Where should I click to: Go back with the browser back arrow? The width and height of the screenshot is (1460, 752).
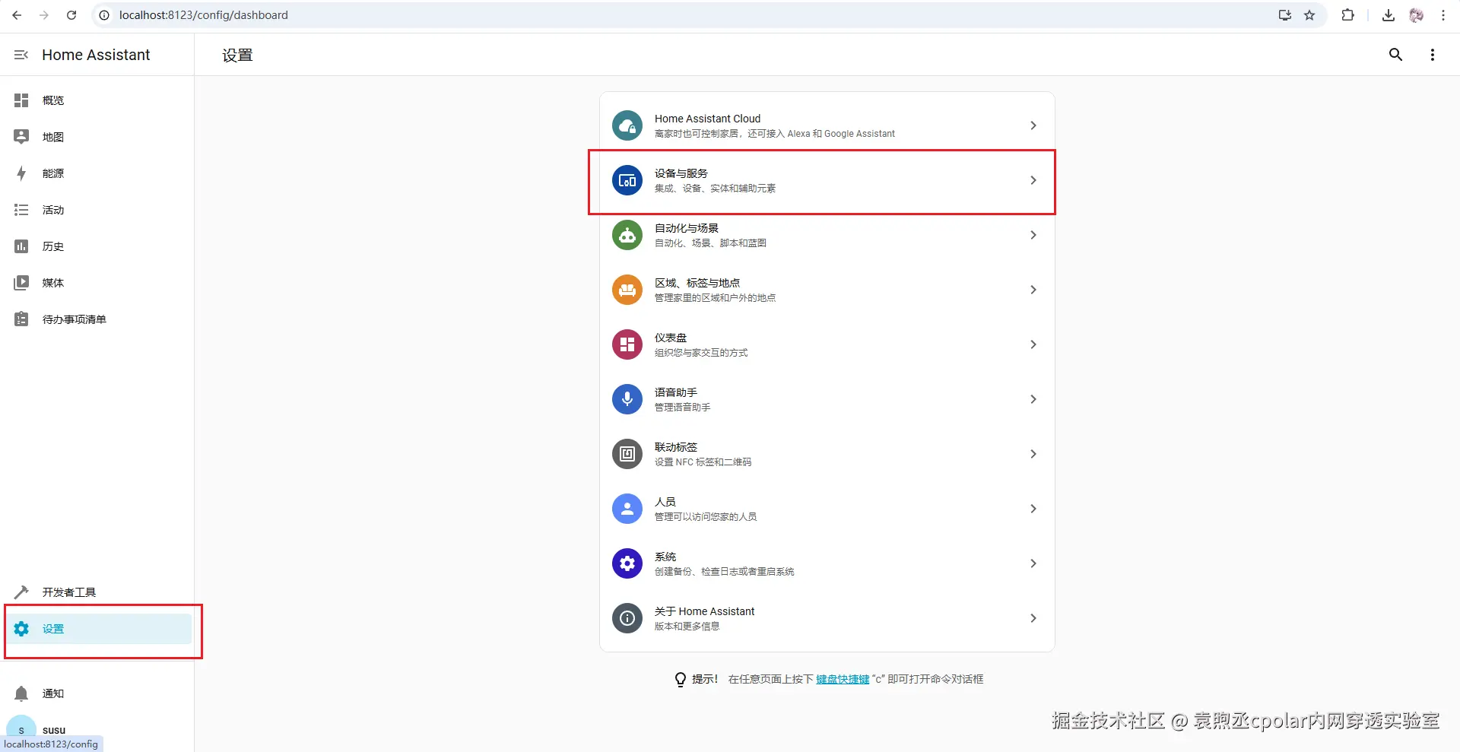pos(17,15)
